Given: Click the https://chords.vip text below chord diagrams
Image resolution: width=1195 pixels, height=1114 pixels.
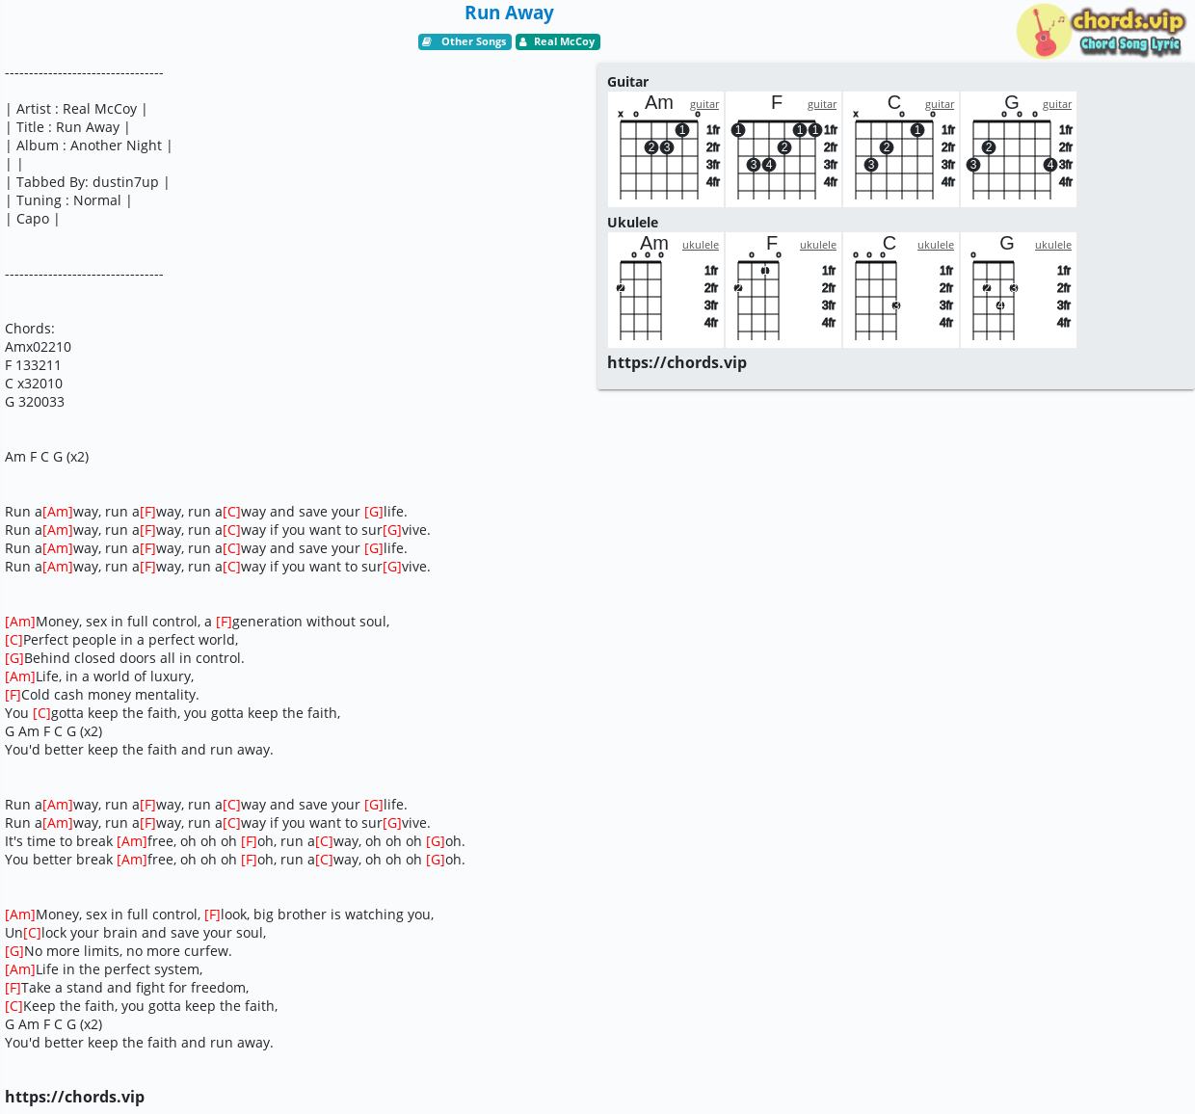Looking at the screenshot, I should tap(677, 362).
